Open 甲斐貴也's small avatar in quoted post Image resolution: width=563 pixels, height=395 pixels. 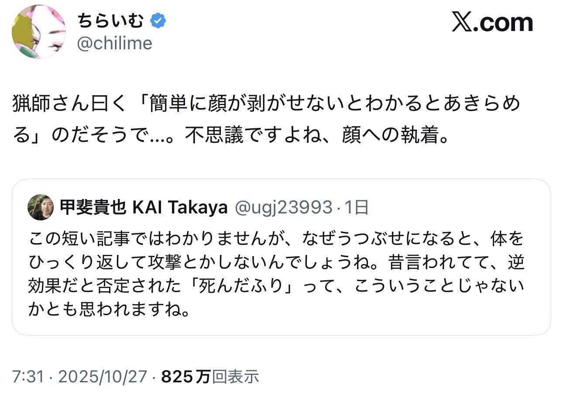41,208
